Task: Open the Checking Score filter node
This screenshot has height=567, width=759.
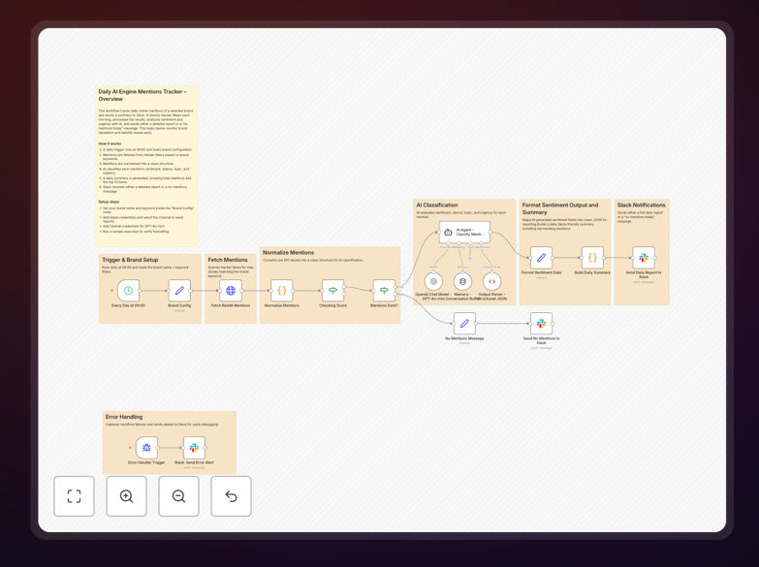Action: tap(333, 291)
